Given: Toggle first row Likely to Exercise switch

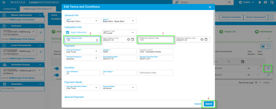Looking at the screenshot, I should 56,69.
